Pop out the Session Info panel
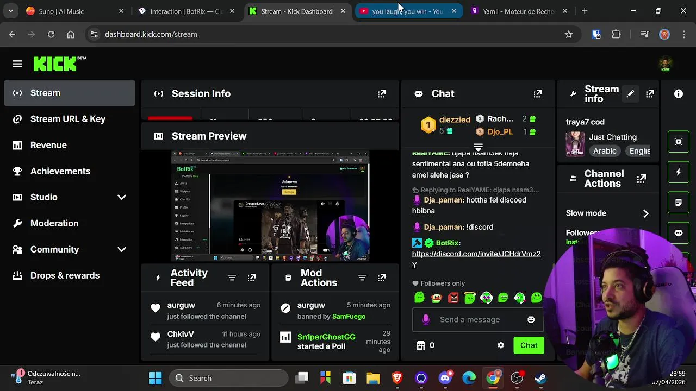This screenshot has width=696, height=391. [382, 94]
